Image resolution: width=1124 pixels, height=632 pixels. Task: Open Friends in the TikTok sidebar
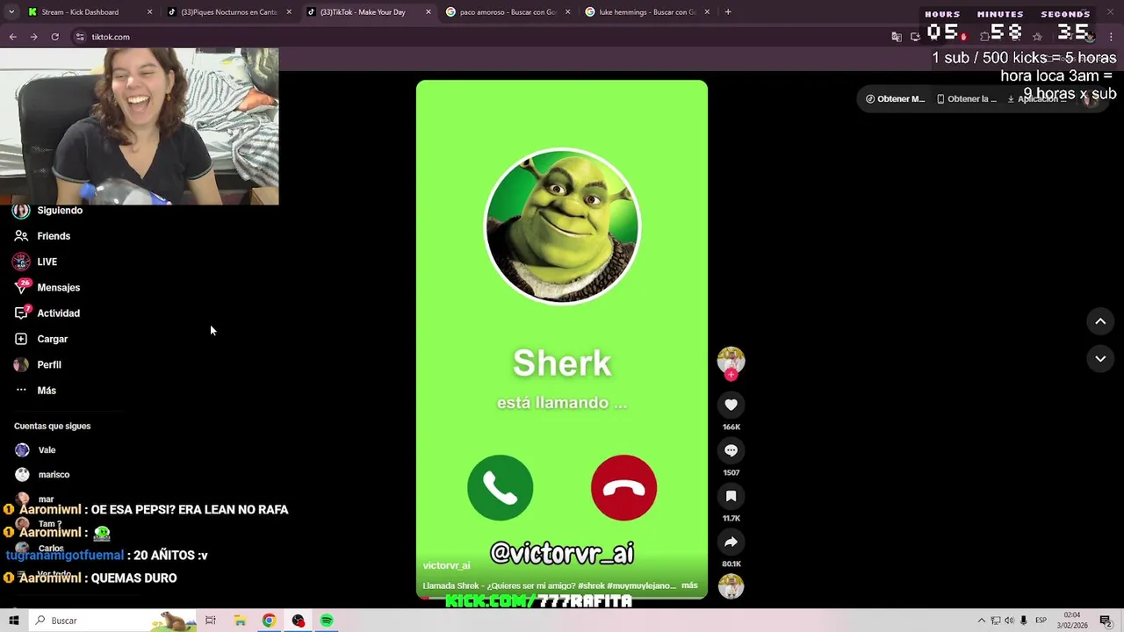click(42, 236)
